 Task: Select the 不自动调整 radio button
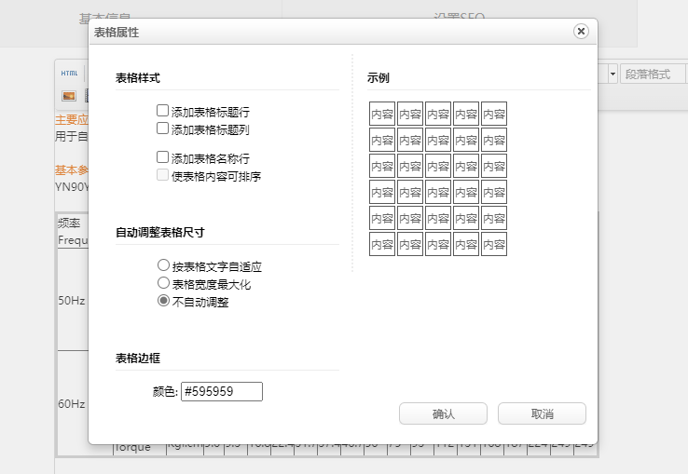[x=164, y=301]
